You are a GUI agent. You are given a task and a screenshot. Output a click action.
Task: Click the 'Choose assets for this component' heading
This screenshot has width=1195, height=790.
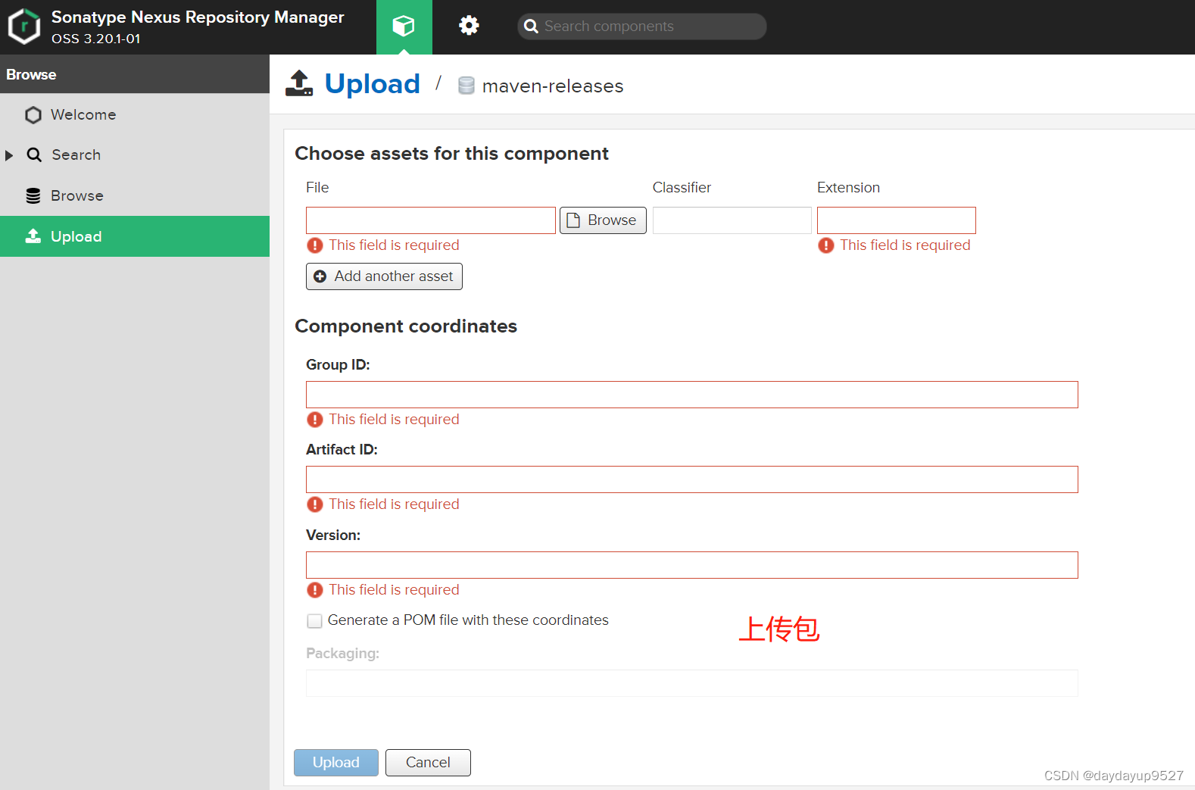coord(451,154)
